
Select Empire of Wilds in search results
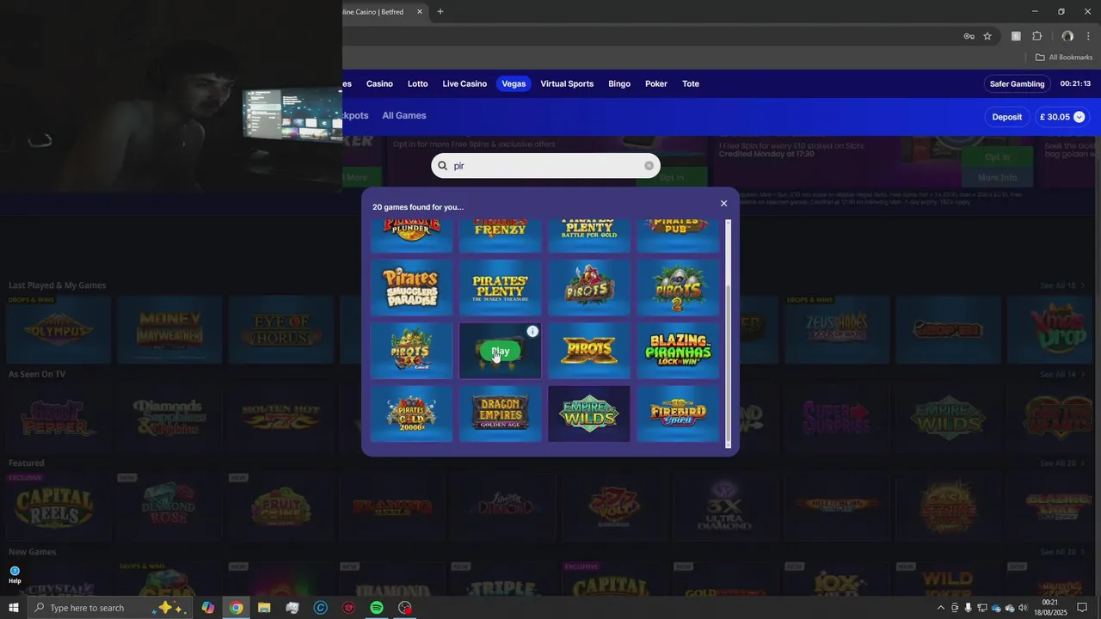coord(589,414)
